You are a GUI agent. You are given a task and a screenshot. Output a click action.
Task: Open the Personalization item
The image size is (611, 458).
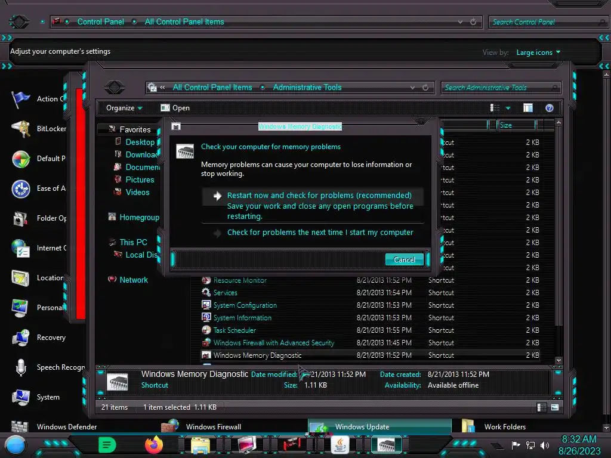click(x=38, y=308)
